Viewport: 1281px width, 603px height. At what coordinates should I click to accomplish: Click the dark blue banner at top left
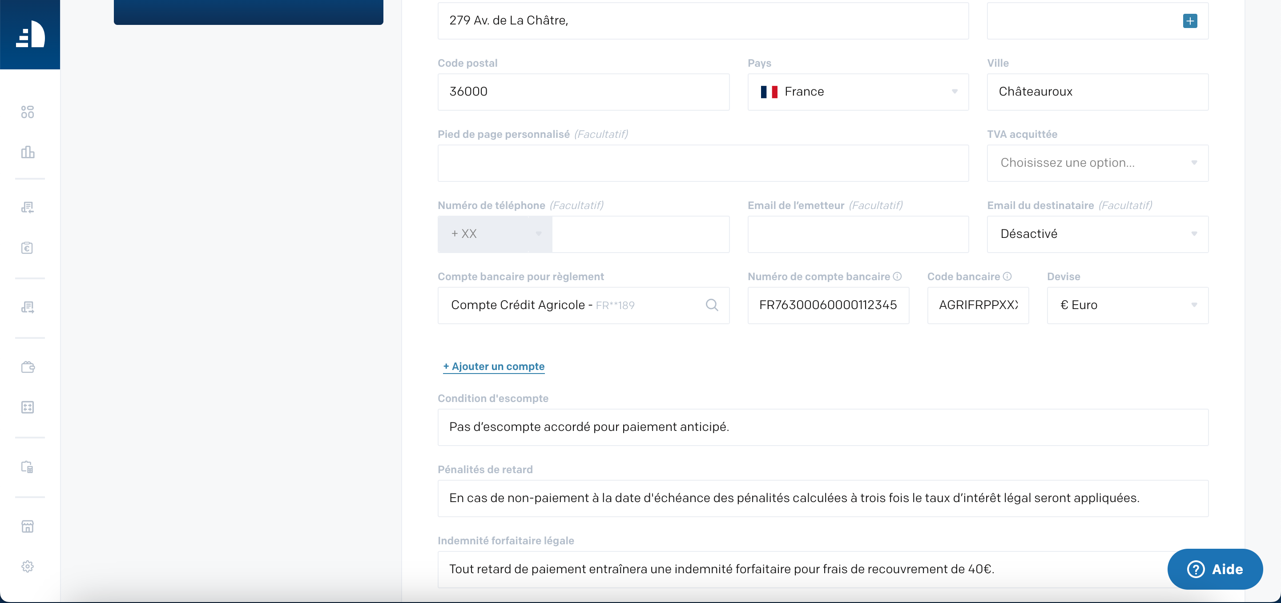[x=248, y=12]
